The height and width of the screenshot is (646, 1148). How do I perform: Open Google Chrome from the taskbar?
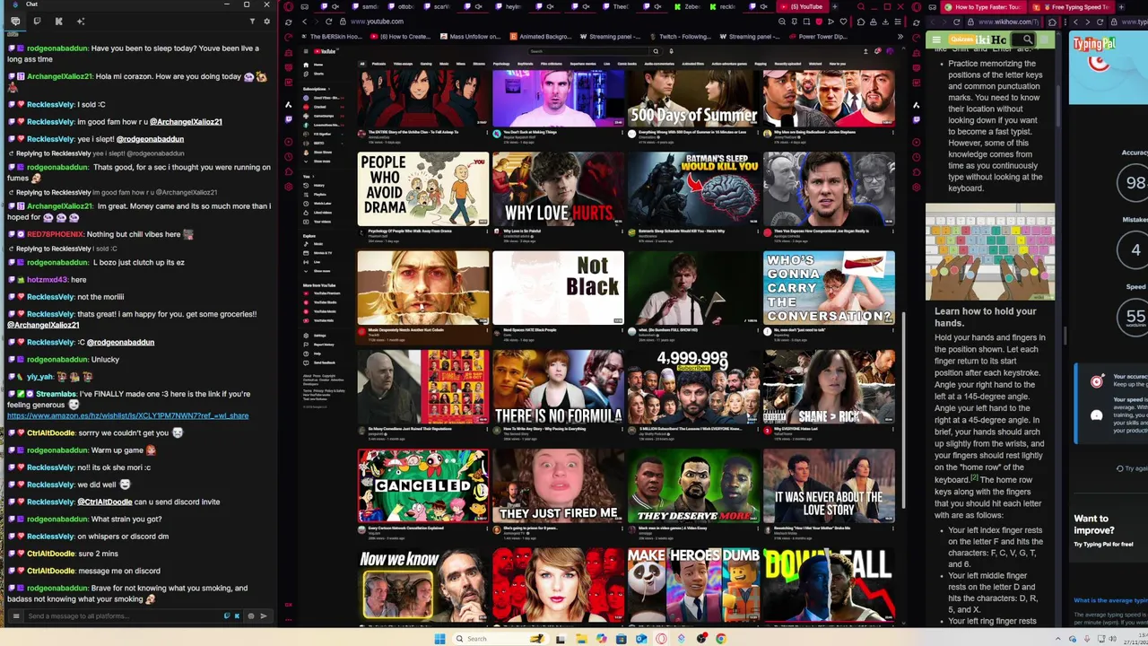click(x=721, y=638)
